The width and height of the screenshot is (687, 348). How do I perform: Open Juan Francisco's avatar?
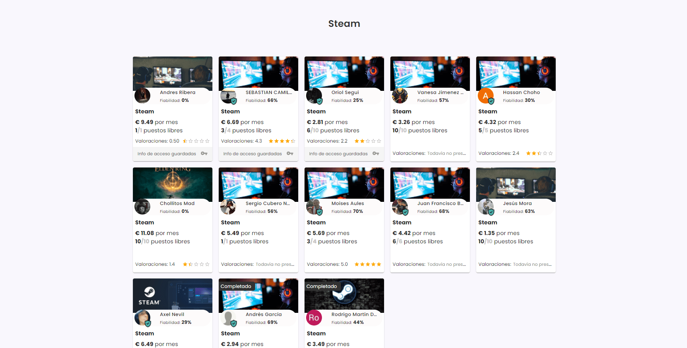point(400,207)
